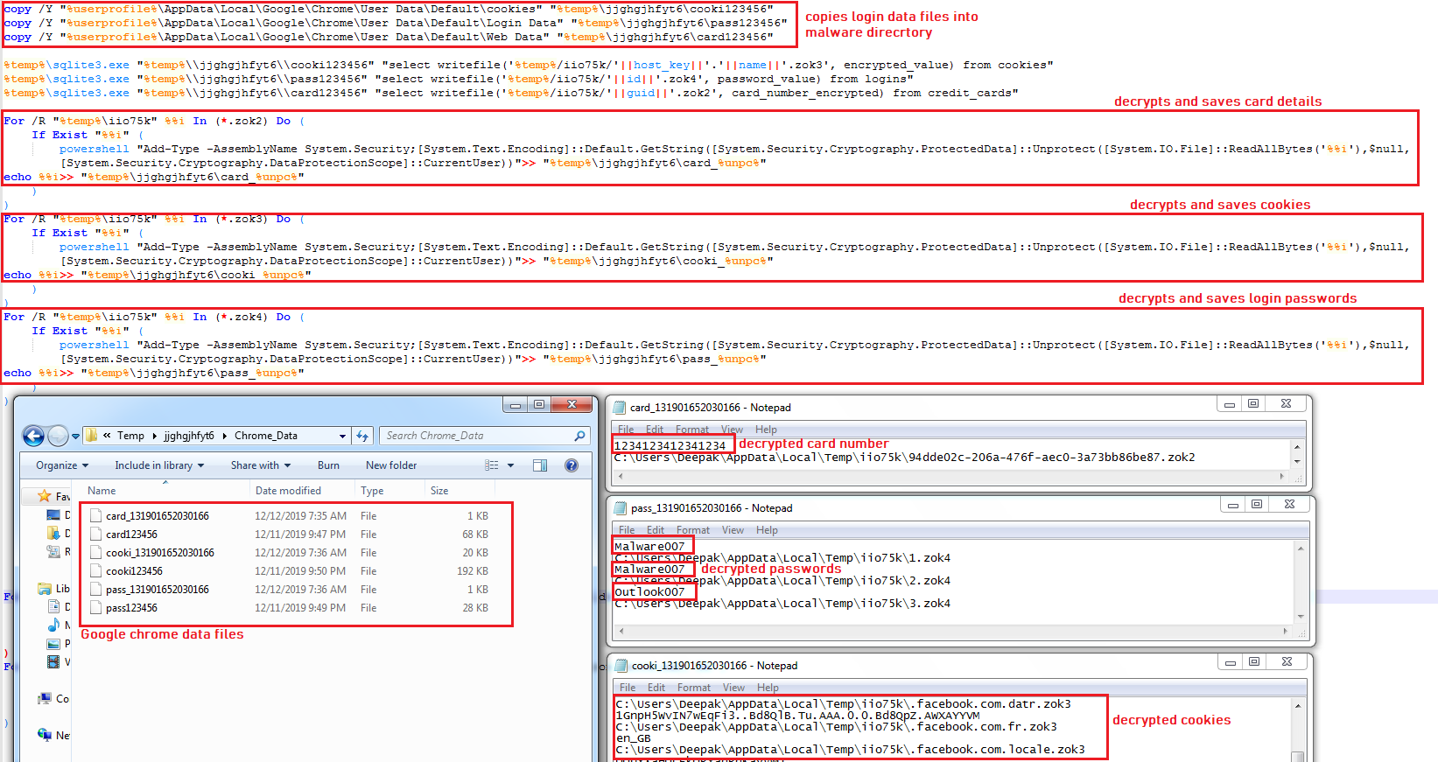The width and height of the screenshot is (1438, 762).
Task: Open the recent pages dropdown arrow
Action: point(75,436)
